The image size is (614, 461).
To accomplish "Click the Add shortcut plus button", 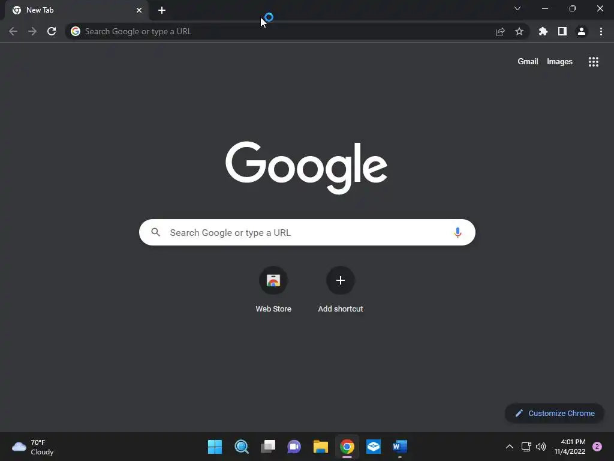I will click(x=341, y=280).
